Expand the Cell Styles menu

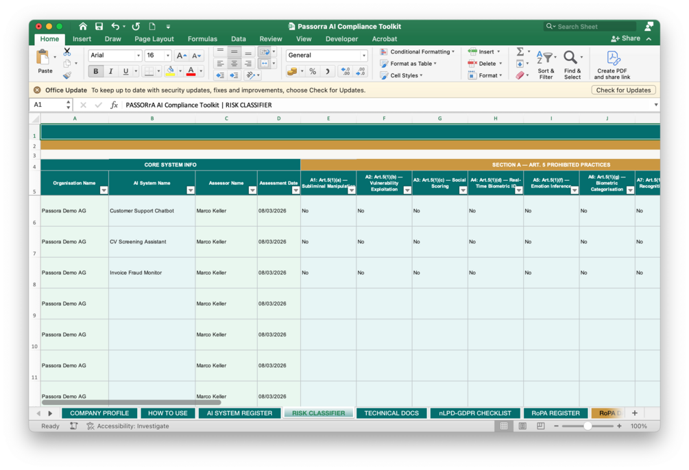click(401, 75)
